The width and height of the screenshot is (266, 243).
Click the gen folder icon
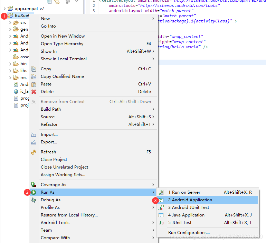click(x=16, y=29)
